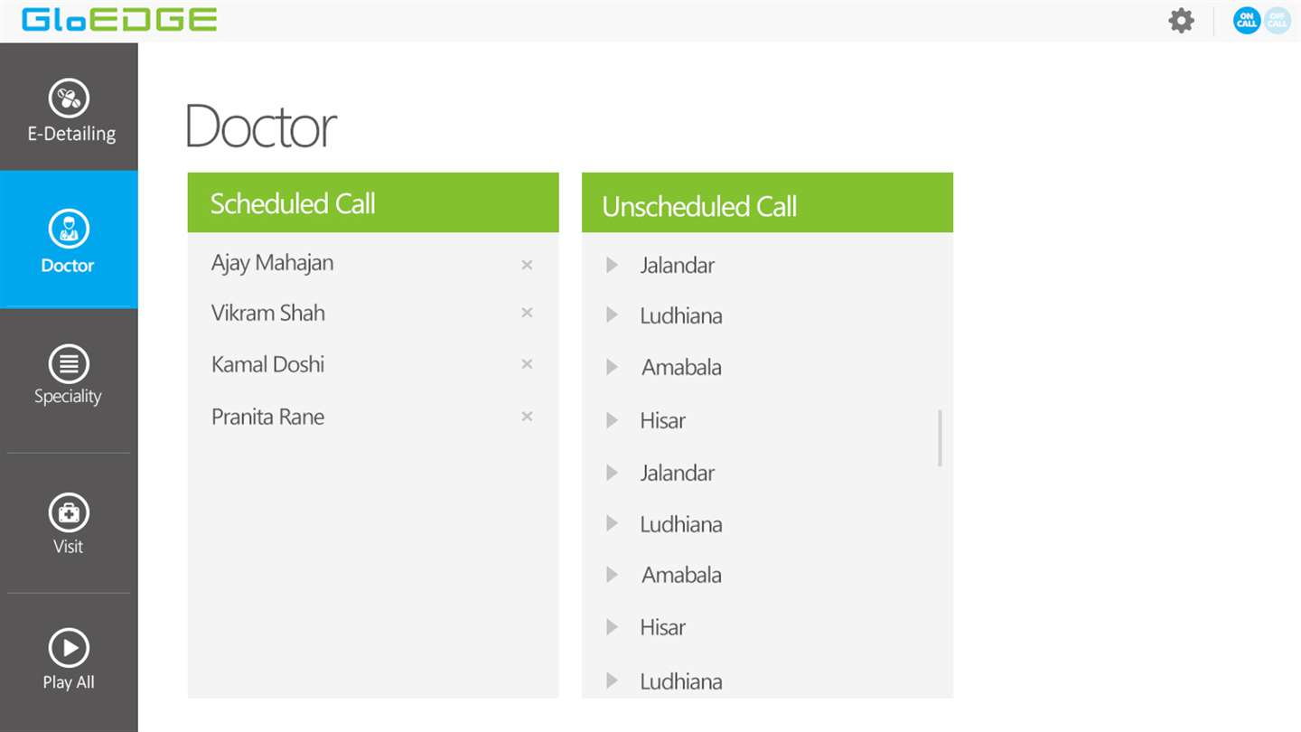
Task: Click the Scheduled Call header
Action: [373, 203]
